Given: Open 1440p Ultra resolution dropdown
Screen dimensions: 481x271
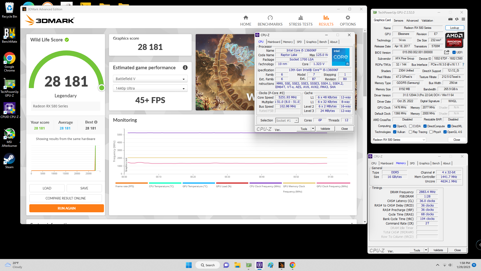Looking at the screenshot, I should pos(150,88).
